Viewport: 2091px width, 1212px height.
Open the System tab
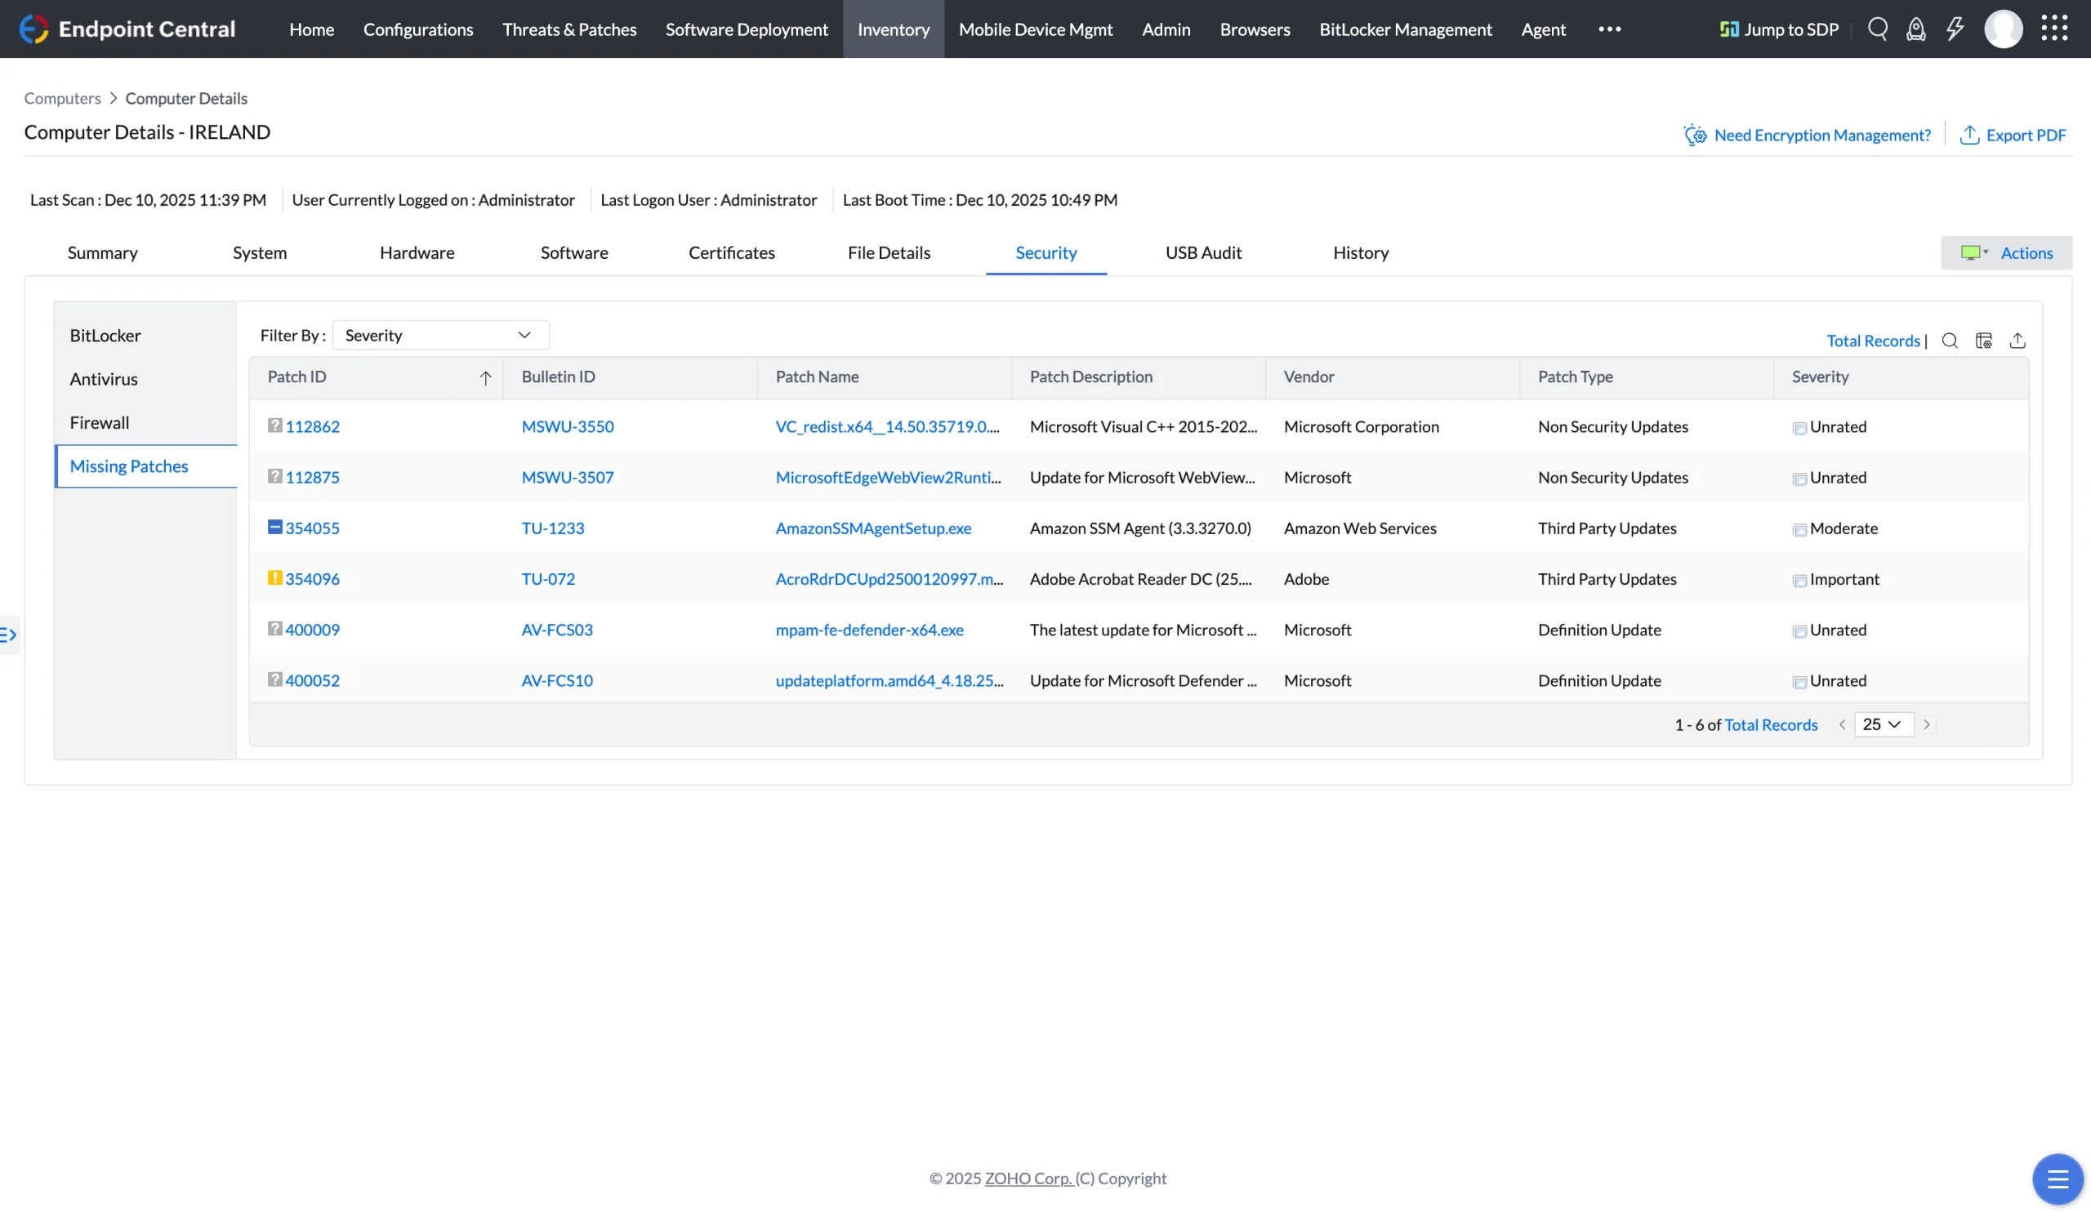260,253
